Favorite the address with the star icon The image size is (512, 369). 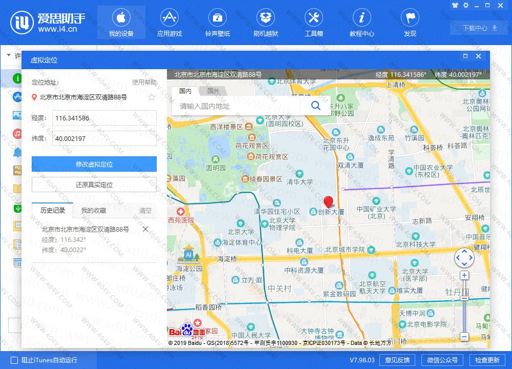pyautogui.click(x=152, y=97)
